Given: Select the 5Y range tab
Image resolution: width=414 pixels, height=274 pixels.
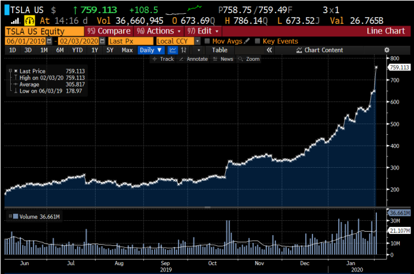Looking at the screenshot, I should pos(110,50).
